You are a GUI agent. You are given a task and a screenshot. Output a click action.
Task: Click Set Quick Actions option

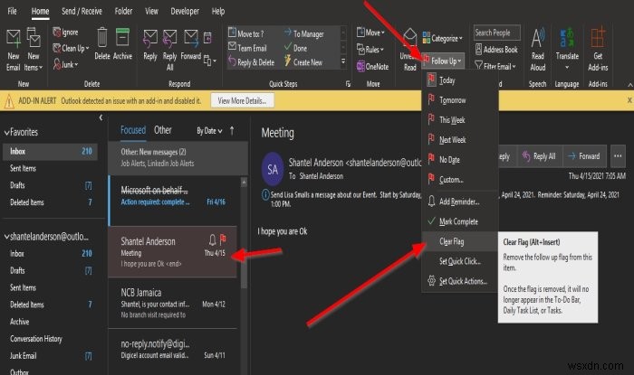pos(460,281)
